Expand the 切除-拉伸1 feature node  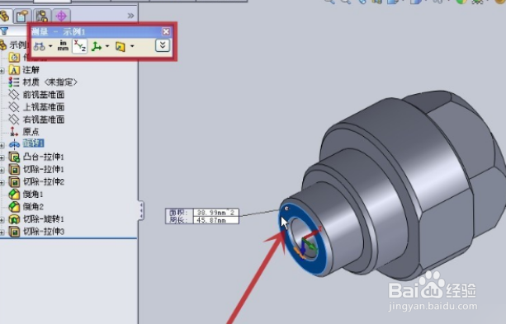pyautogui.click(x=2, y=170)
